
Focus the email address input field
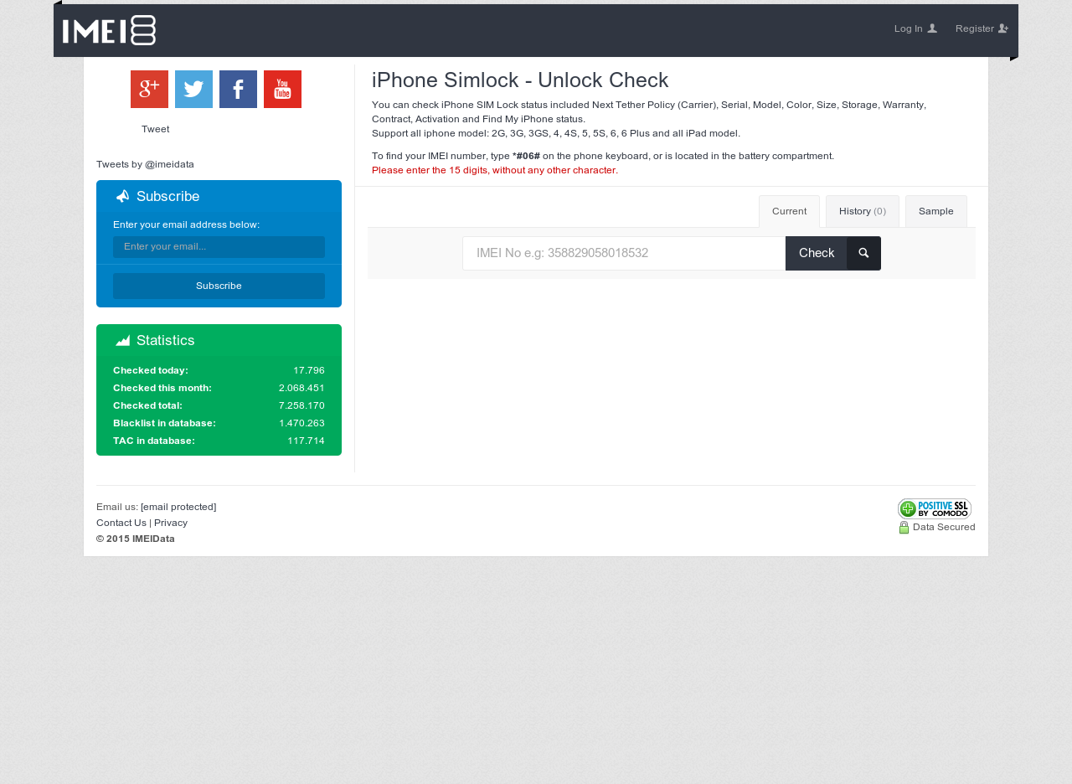pyautogui.click(x=219, y=247)
